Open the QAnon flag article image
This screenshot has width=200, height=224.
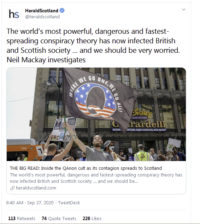(x=96, y=114)
